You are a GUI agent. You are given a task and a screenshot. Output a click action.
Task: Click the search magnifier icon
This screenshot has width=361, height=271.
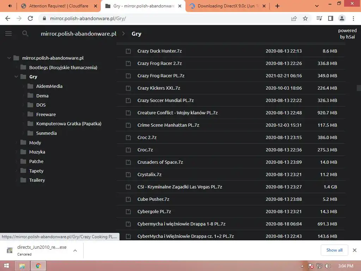click(25, 34)
